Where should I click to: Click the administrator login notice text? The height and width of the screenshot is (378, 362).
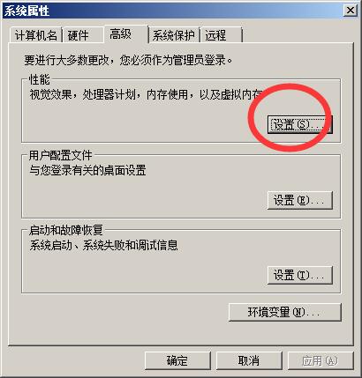(128, 60)
